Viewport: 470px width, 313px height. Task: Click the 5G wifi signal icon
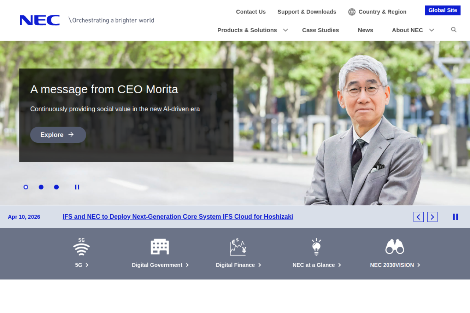[x=82, y=247]
